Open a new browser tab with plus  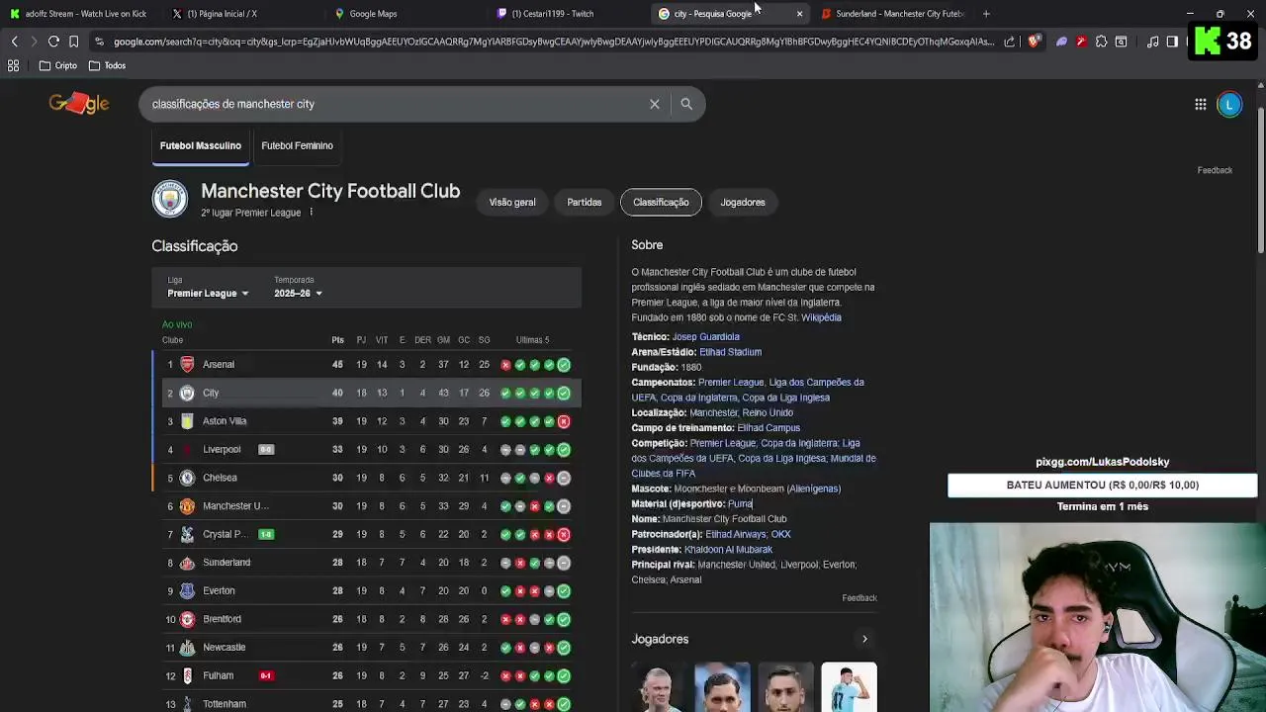(986, 14)
